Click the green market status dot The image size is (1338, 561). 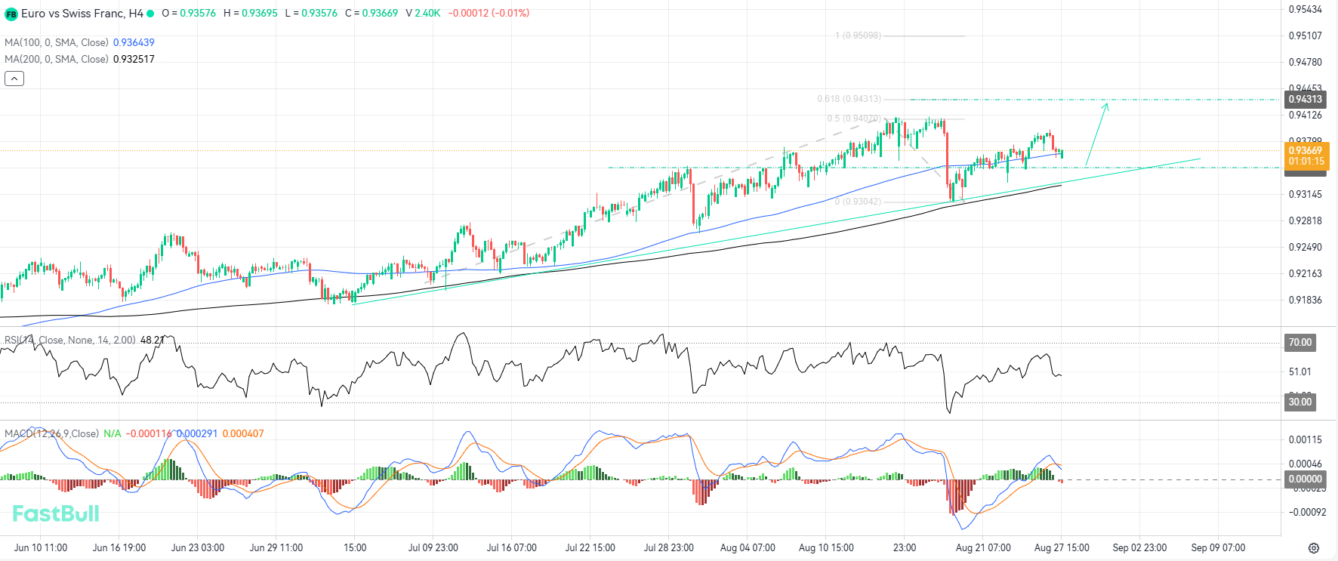150,14
